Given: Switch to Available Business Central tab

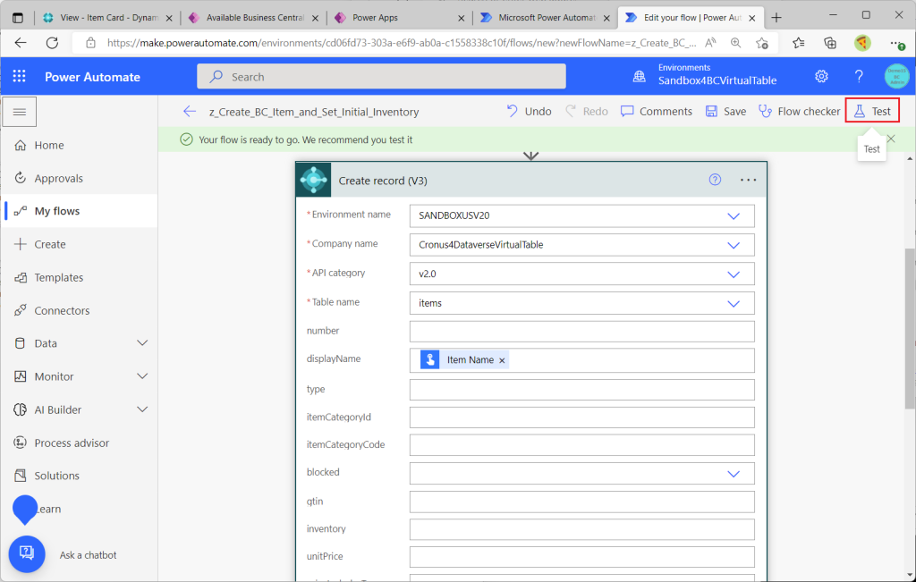Looking at the screenshot, I should (x=252, y=18).
